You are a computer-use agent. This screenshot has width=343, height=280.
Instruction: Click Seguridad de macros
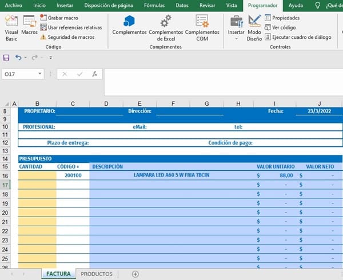(67, 37)
